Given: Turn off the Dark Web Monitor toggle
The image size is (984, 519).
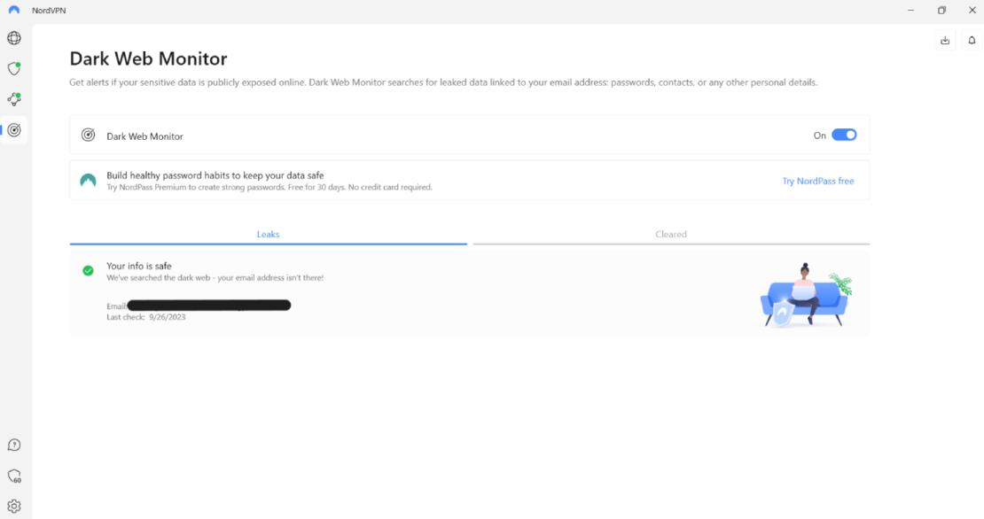Looking at the screenshot, I should click(844, 136).
